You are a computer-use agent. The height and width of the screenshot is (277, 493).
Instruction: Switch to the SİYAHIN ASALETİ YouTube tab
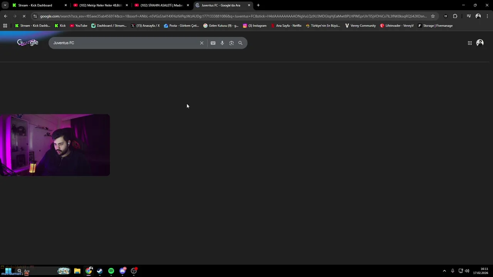[x=161, y=5]
